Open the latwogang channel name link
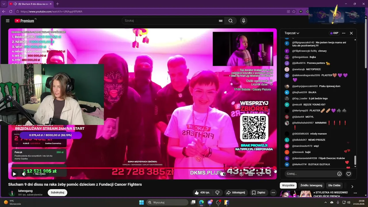This screenshot has width=368, height=207. (x=25, y=191)
